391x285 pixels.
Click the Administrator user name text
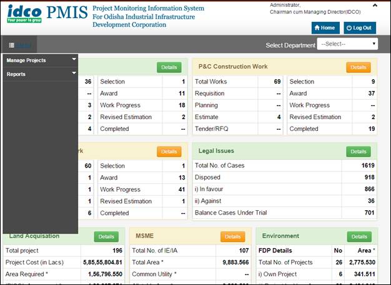click(x=285, y=5)
